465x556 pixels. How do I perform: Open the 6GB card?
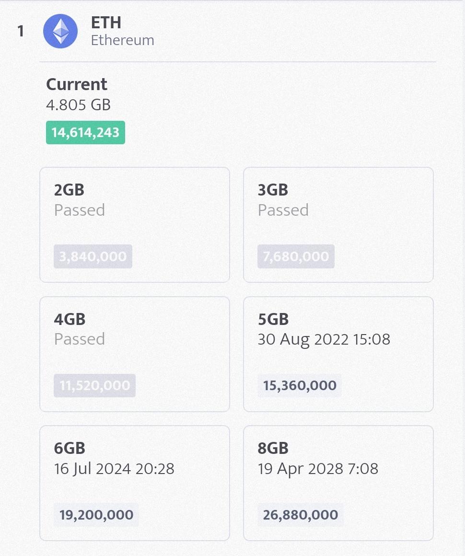click(135, 483)
